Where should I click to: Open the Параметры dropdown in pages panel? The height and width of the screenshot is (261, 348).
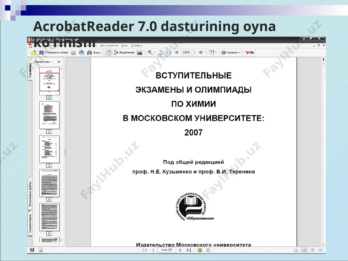pyautogui.click(x=43, y=62)
